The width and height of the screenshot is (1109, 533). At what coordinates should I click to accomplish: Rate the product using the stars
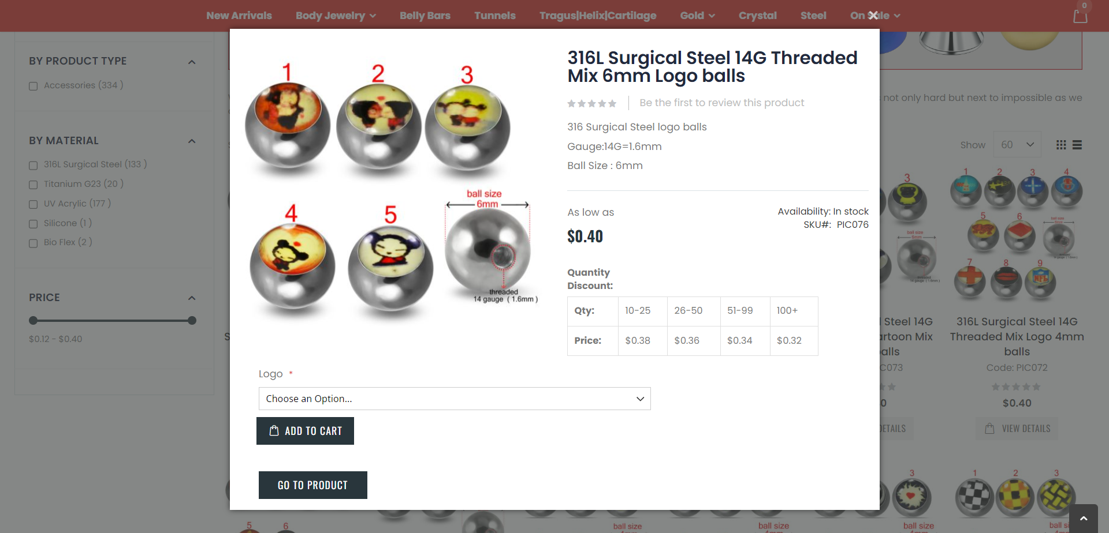pos(591,103)
